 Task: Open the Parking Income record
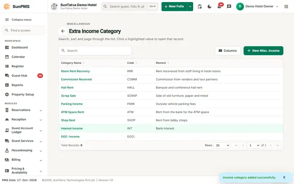click(72, 104)
